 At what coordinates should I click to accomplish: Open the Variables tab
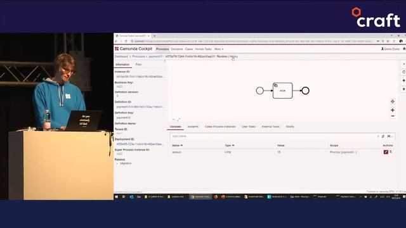(x=175, y=127)
